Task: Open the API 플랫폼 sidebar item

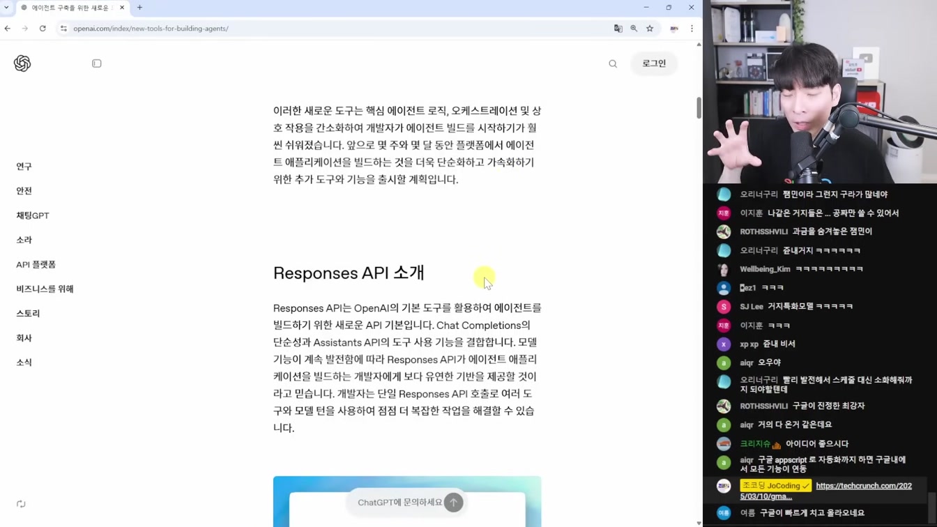Action: [x=36, y=264]
